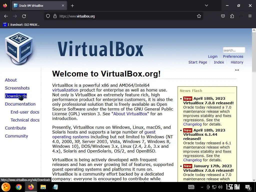Open the Login link
This screenshot has height=192, width=256.
tap(212, 56)
